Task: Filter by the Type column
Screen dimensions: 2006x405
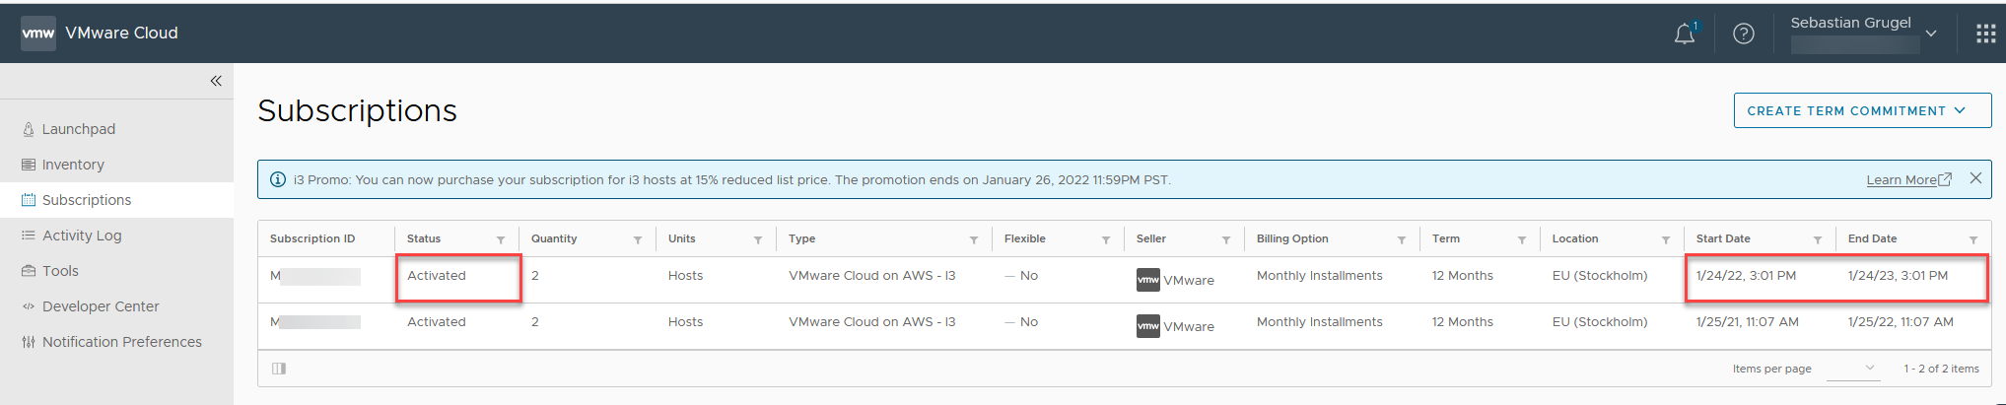Action: coord(974,239)
